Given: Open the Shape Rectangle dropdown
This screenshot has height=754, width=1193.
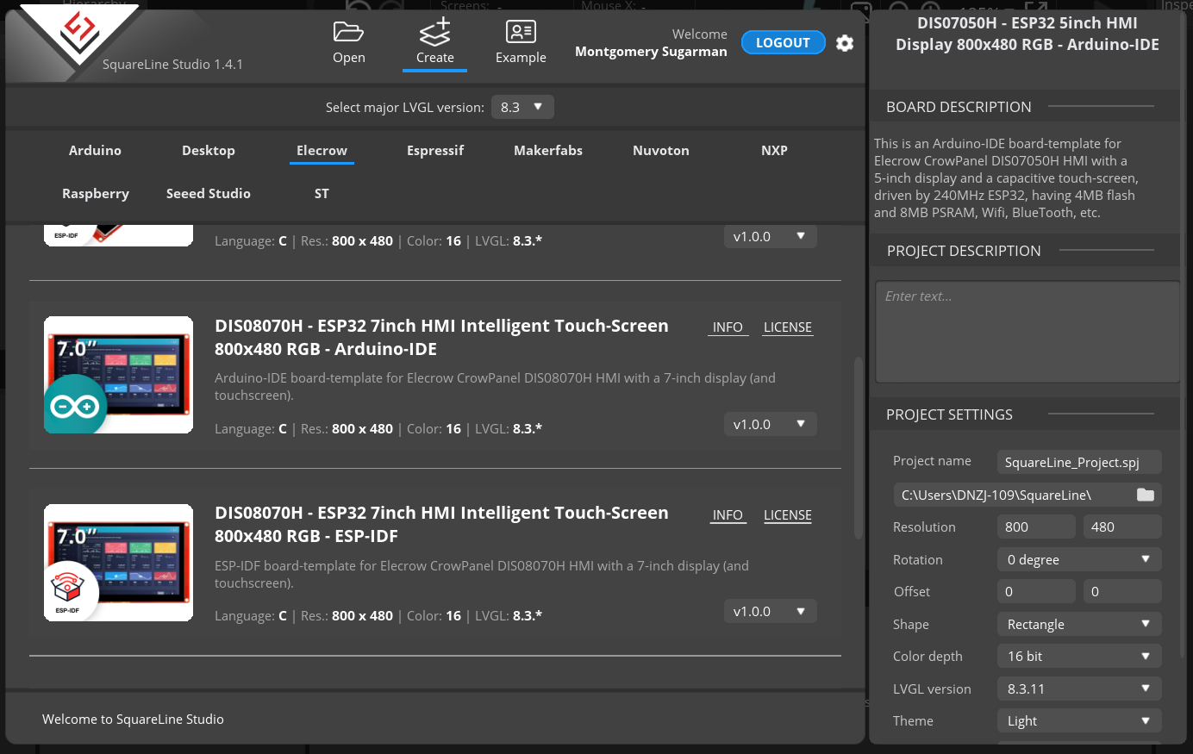Looking at the screenshot, I should [1079, 624].
